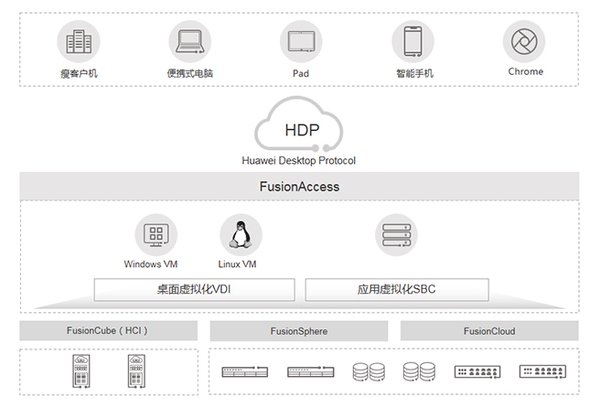Click the 瘦客户机 text label
The width and height of the screenshot is (600, 408).
79,72
